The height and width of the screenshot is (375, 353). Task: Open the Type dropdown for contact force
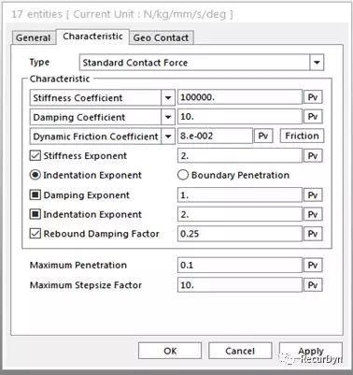[x=317, y=63]
